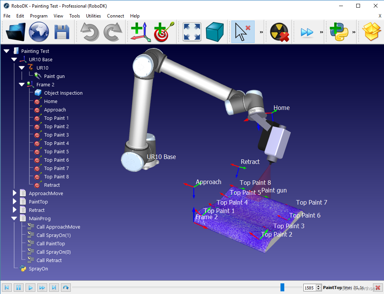Pause the simulation playback

[19, 288]
